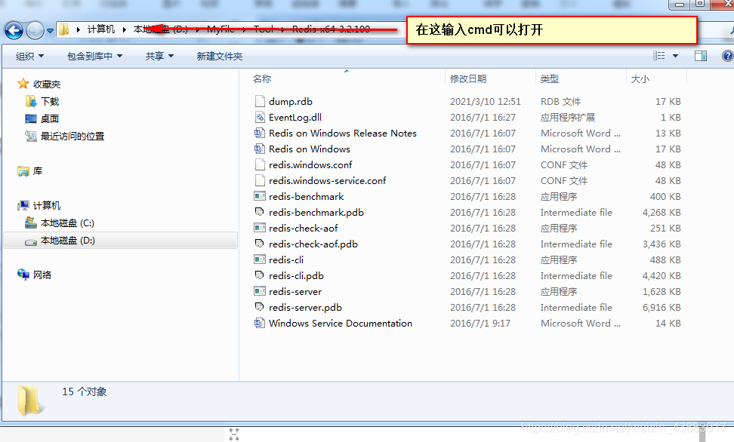Open Help with the question mark icon

[728, 56]
